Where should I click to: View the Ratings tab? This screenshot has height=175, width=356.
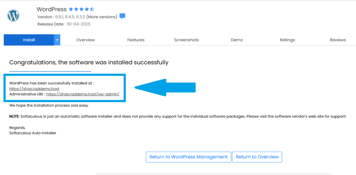coord(287,40)
